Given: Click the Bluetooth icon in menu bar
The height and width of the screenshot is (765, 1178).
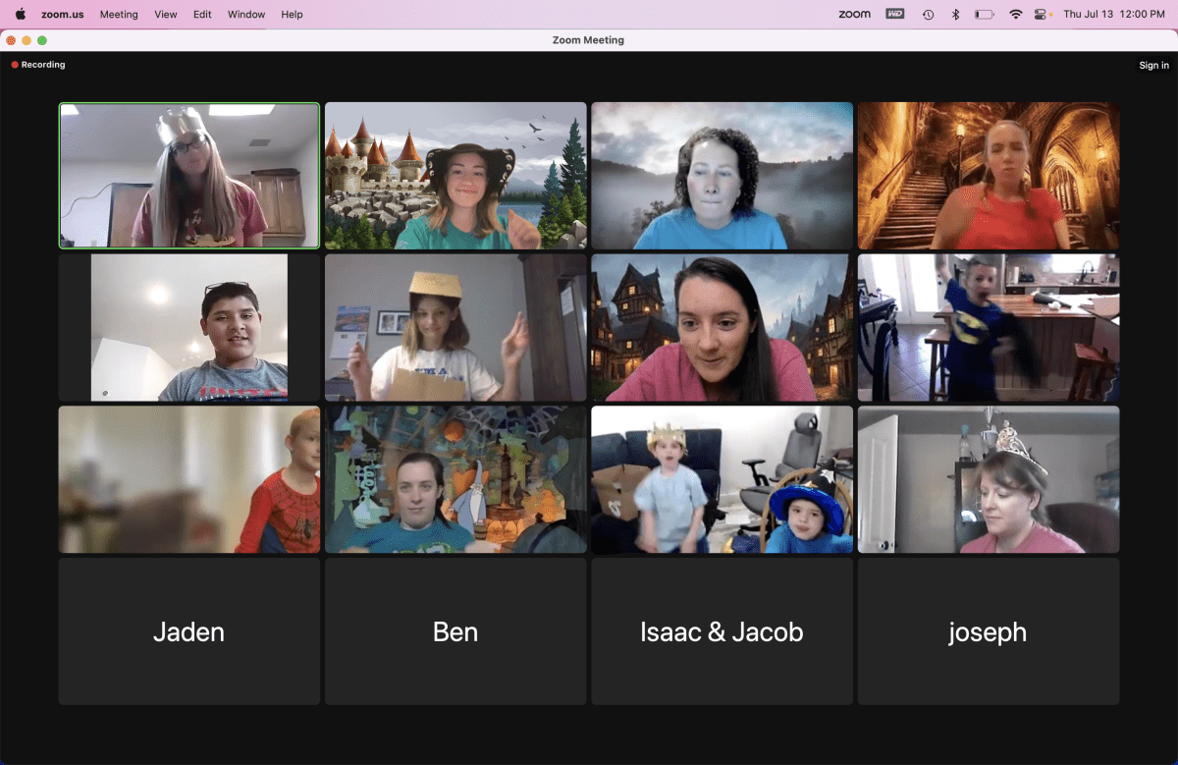Looking at the screenshot, I should pos(955,15).
